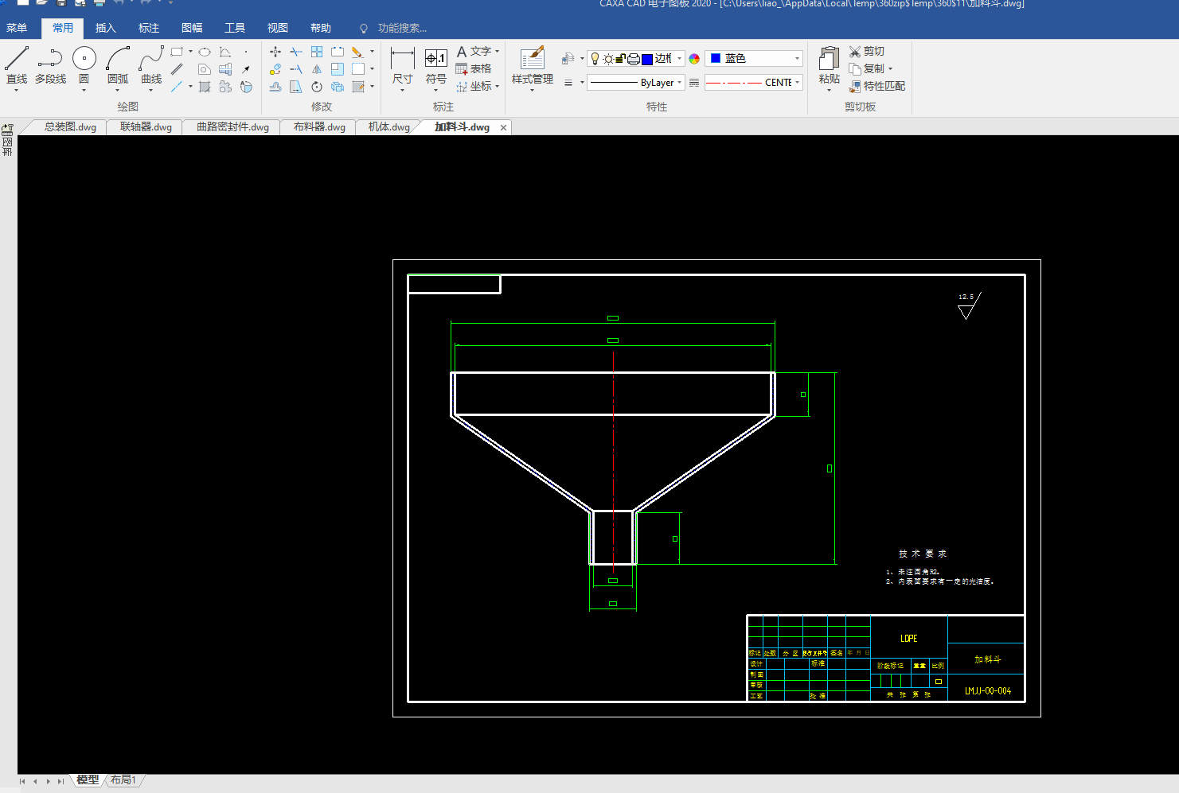The width and height of the screenshot is (1179, 793).
Task: Toggle the layer print icon
Action: (634, 59)
